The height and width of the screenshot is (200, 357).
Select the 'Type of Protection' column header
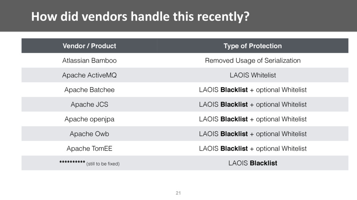click(253, 46)
